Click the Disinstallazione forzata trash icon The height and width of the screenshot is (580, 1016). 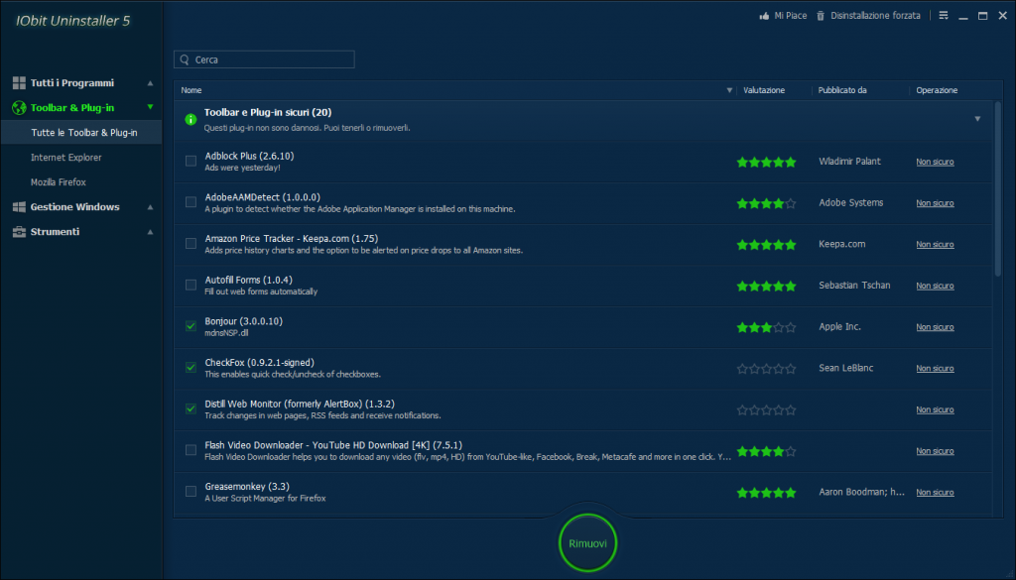(821, 16)
